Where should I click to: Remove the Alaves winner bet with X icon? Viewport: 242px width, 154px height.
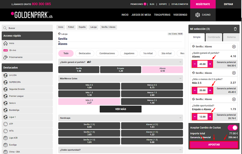[x=234, y=47]
